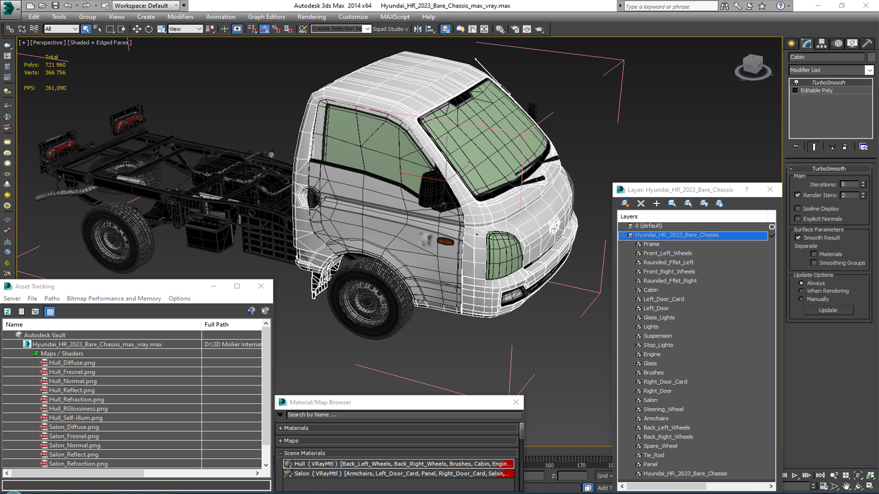Click Create New Layer icon in Layer window

[x=625, y=203]
